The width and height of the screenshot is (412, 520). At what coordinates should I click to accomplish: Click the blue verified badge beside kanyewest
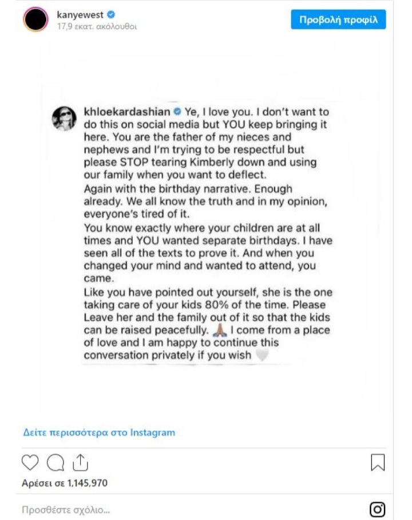[x=110, y=14]
